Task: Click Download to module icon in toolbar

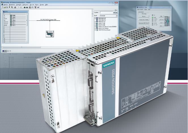Action: click(x=25, y=7)
